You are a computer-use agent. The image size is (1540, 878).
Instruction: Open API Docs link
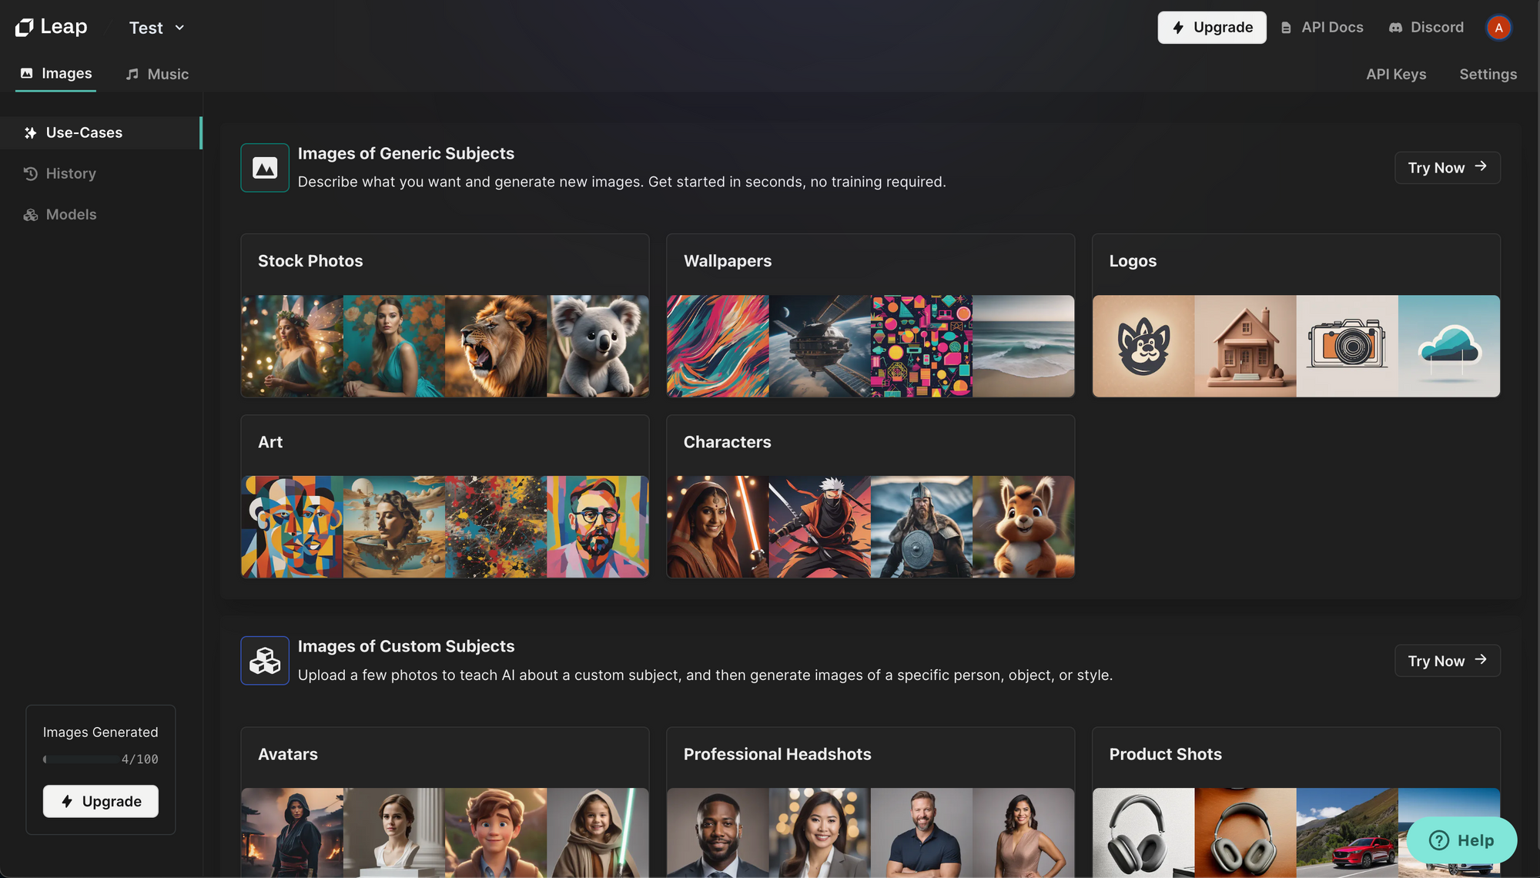(1321, 28)
